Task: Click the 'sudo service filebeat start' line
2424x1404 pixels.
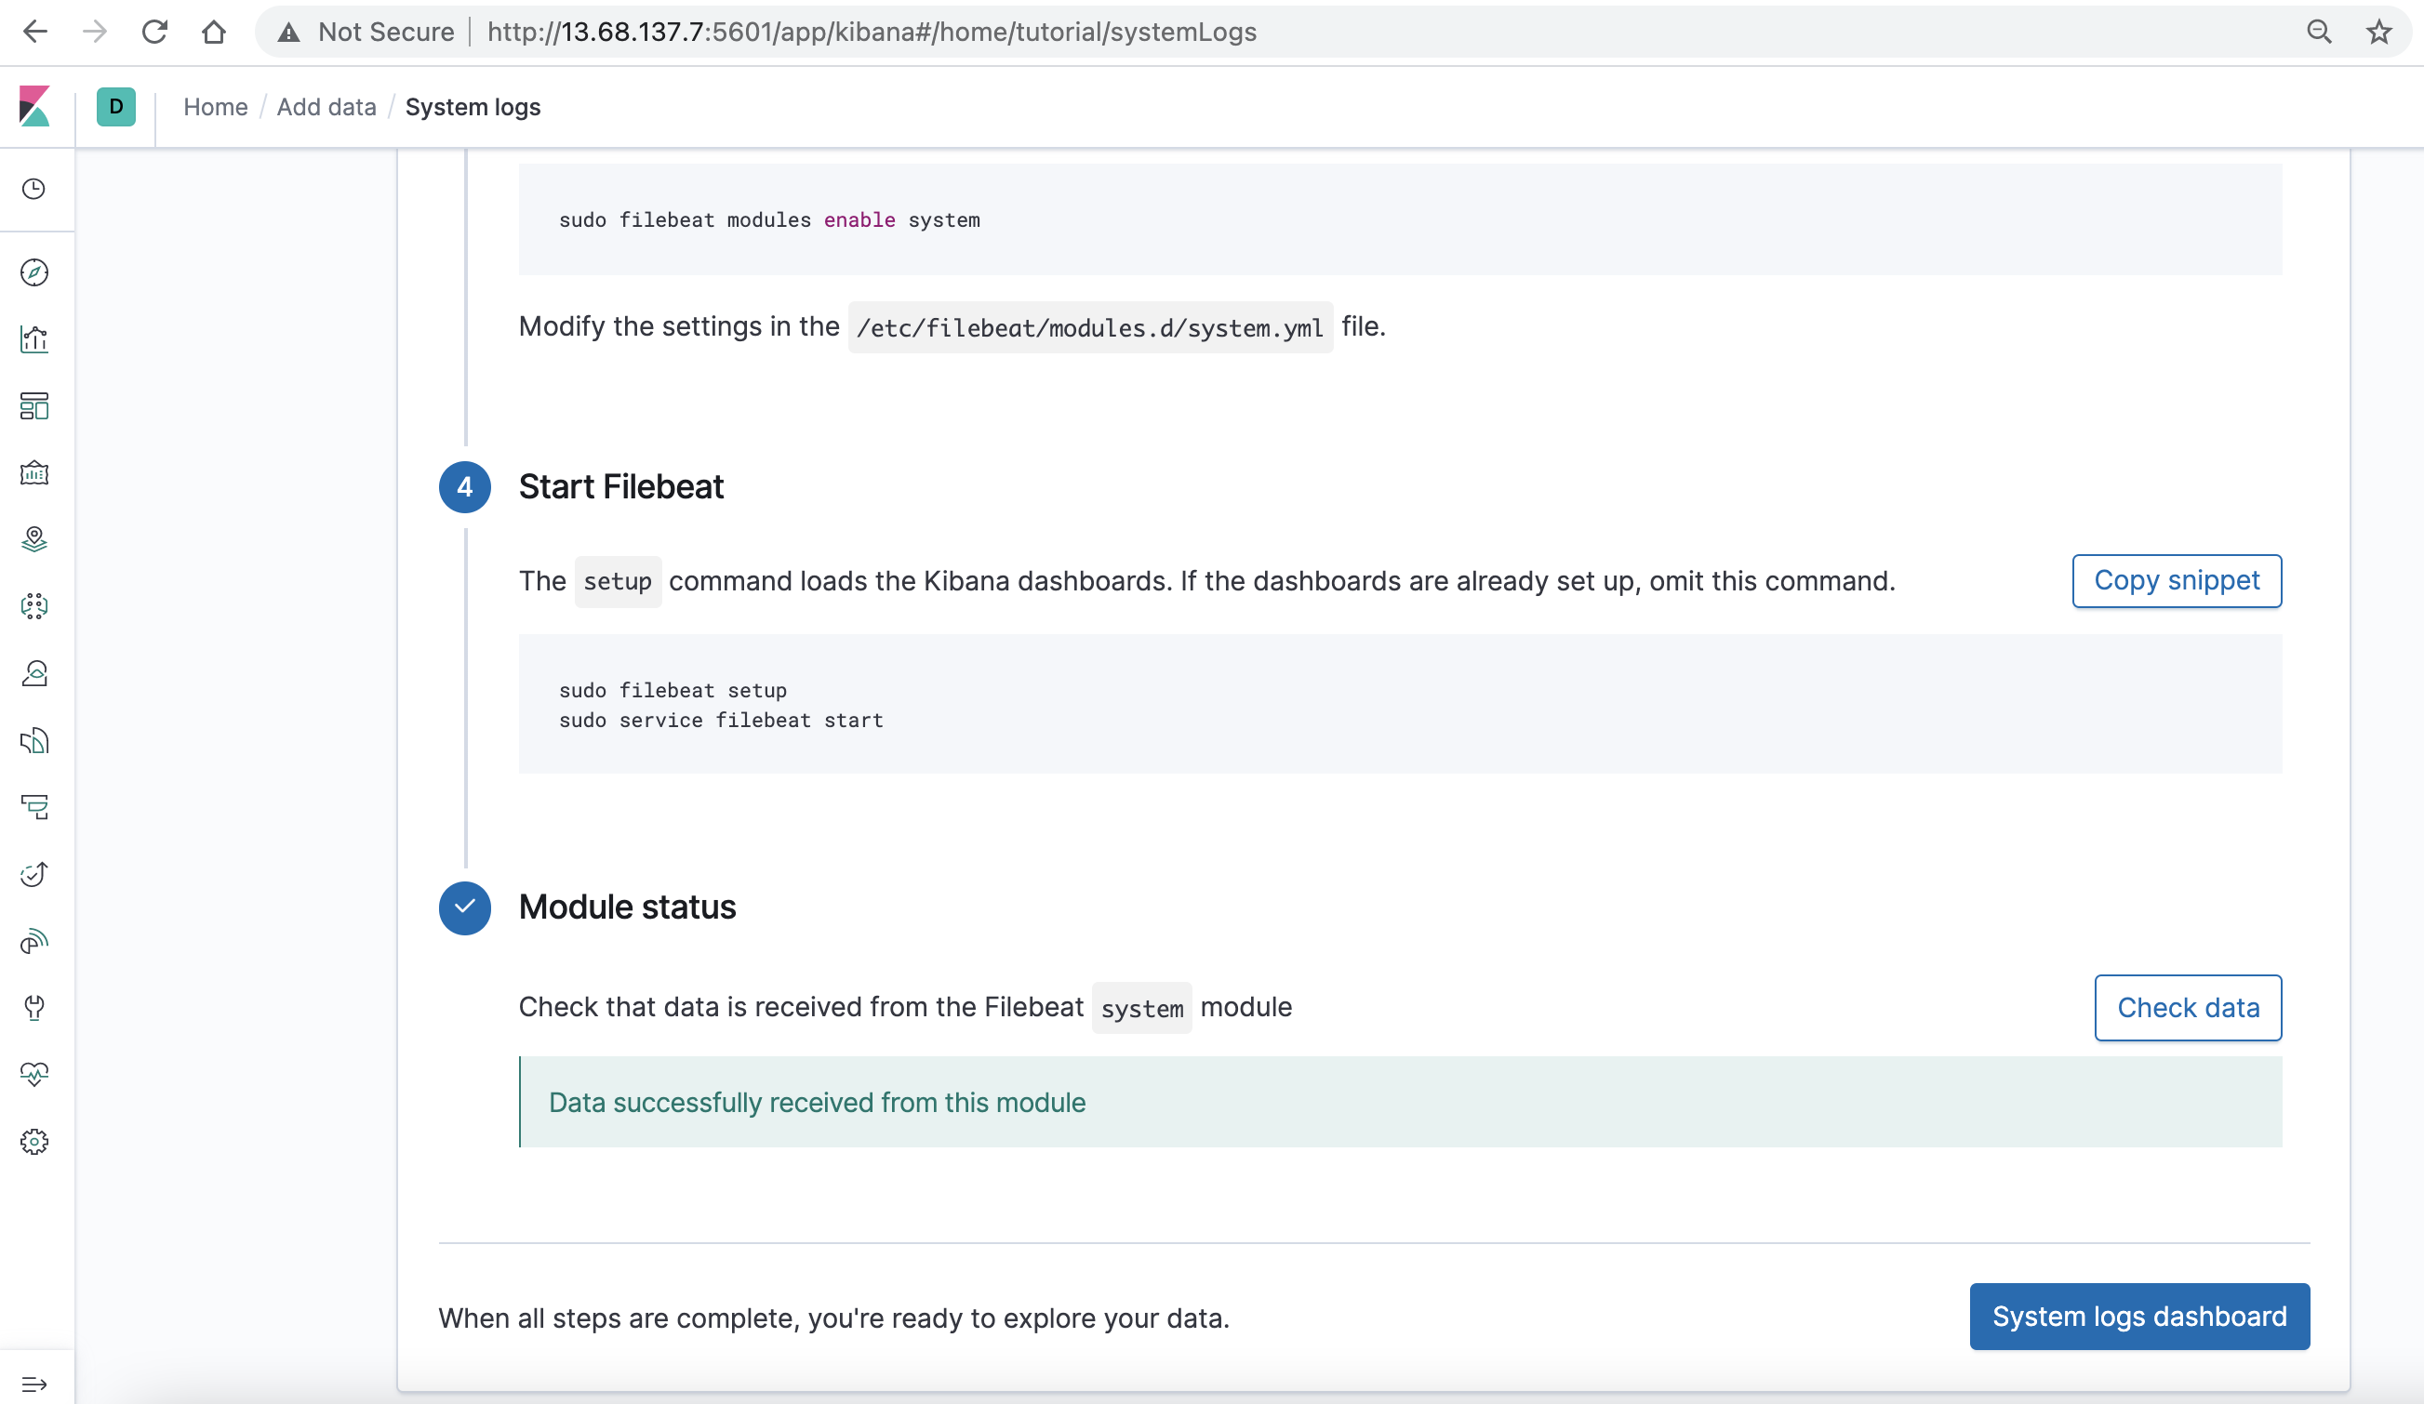Action: point(721,721)
